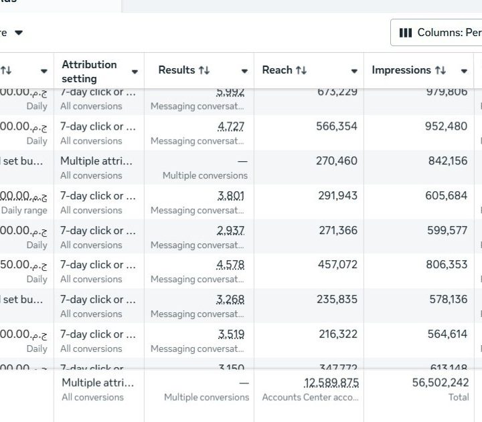The image size is (482, 422).
Task: Click the Columns bars icon
Action: tap(405, 33)
